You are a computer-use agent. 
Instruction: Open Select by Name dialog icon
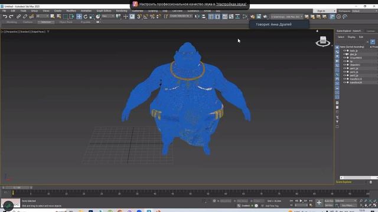(59, 16)
